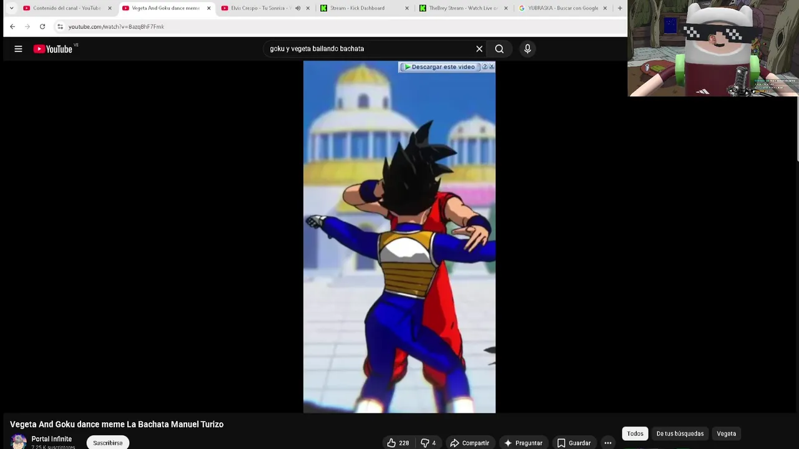The image size is (799, 449).
Task: Close the Elvis Crespo tab
Action: (308, 8)
